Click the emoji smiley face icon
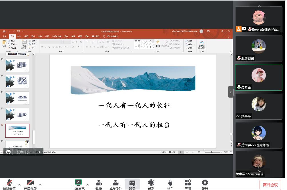The image size is (287, 190). pos(8,152)
